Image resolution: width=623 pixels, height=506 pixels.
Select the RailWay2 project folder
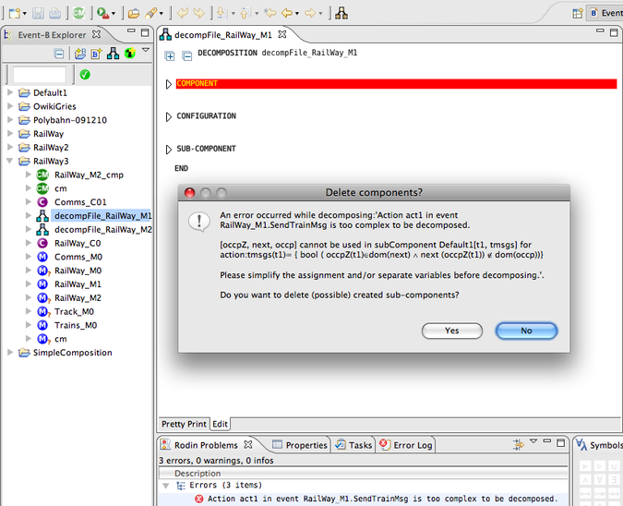tap(51, 148)
